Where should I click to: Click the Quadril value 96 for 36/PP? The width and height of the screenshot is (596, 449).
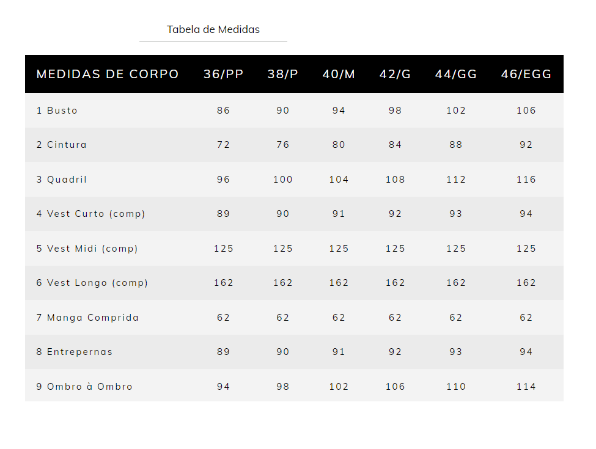click(223, 180)
